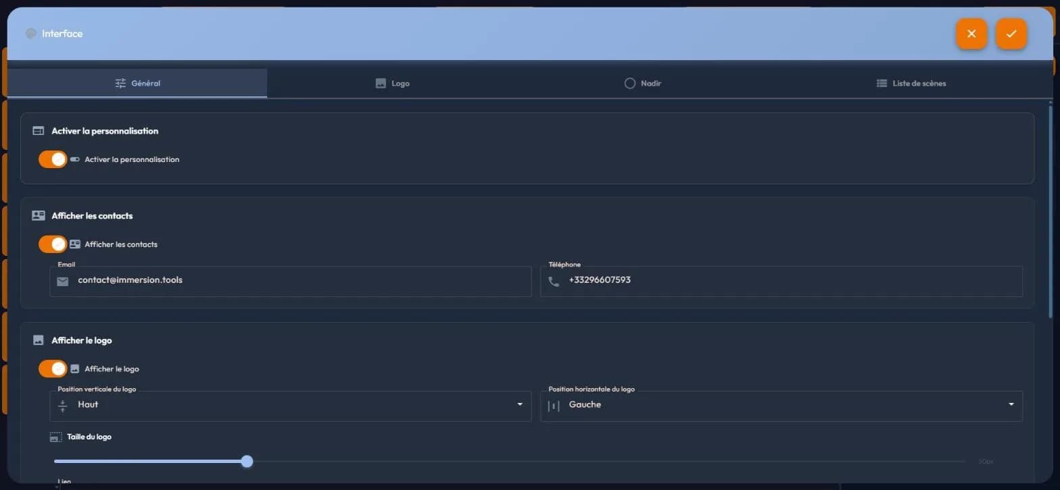This screenshot has width=1060, height=490.
Task: Click the orange cancel X button
Action: 971,34
